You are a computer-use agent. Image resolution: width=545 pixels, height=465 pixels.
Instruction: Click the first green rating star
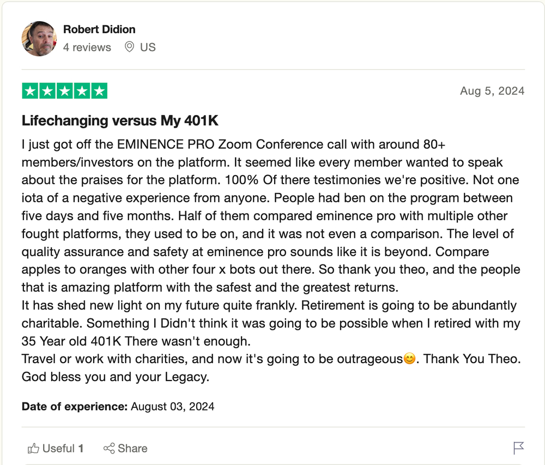30,91
